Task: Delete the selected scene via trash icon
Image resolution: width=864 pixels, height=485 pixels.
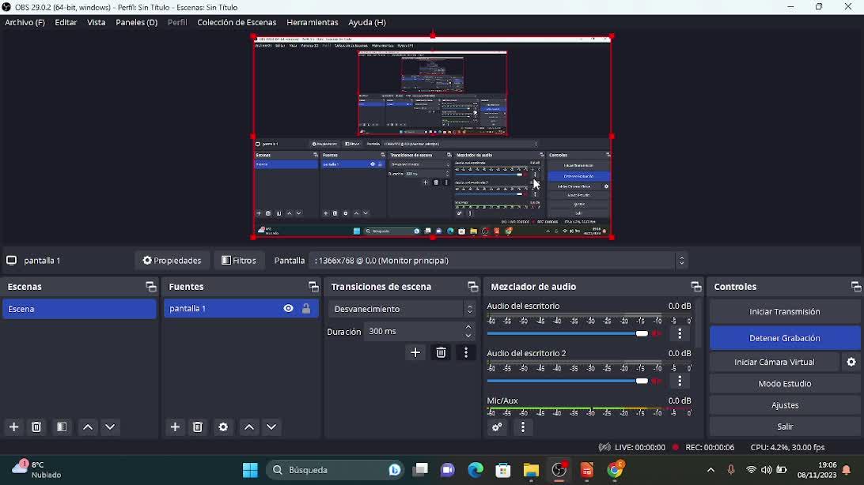Action: click(x=36, y=427)
